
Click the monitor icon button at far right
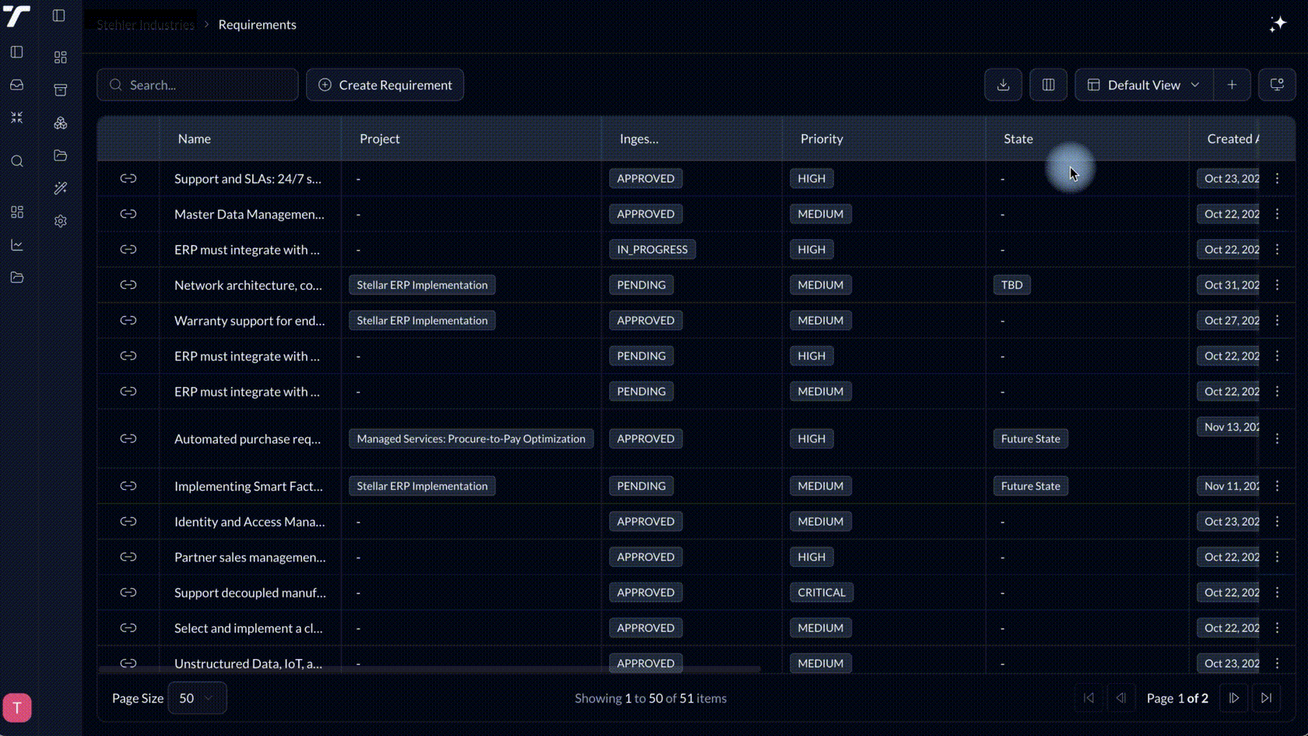click(x=1277, y=85)
